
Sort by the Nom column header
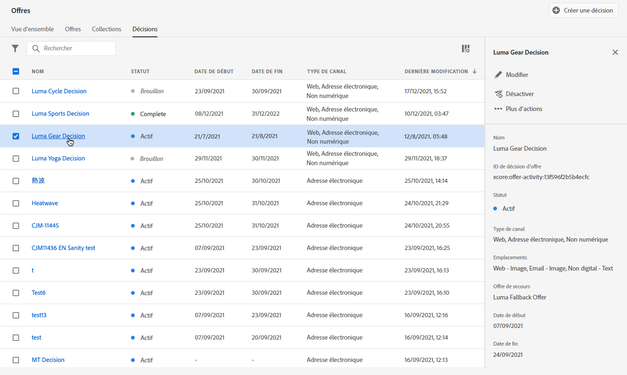click(x=38, y=71)
